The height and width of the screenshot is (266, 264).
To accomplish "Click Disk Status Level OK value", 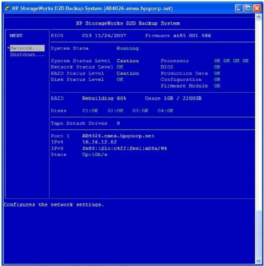I will click(x=120, y=79).
